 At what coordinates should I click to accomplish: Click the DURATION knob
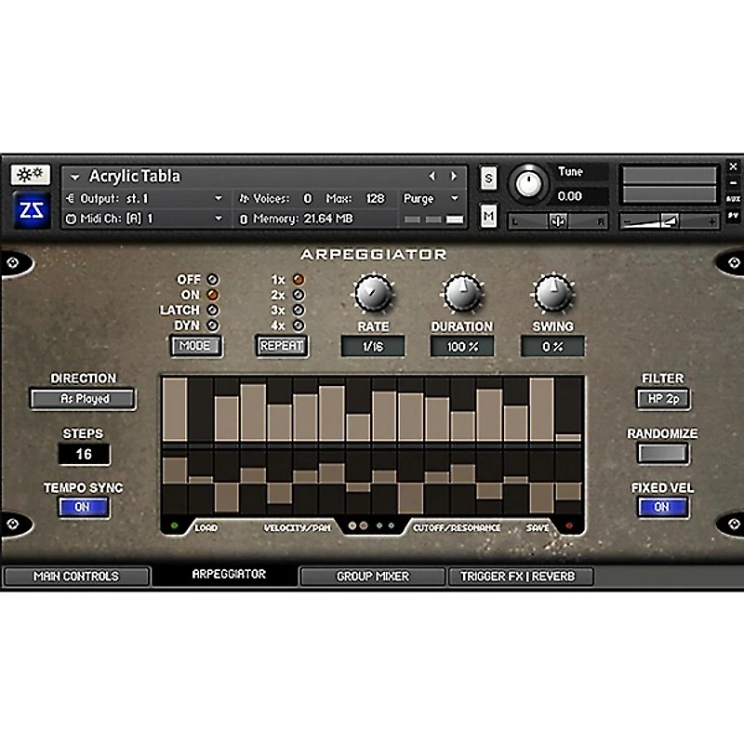[462, 294]
